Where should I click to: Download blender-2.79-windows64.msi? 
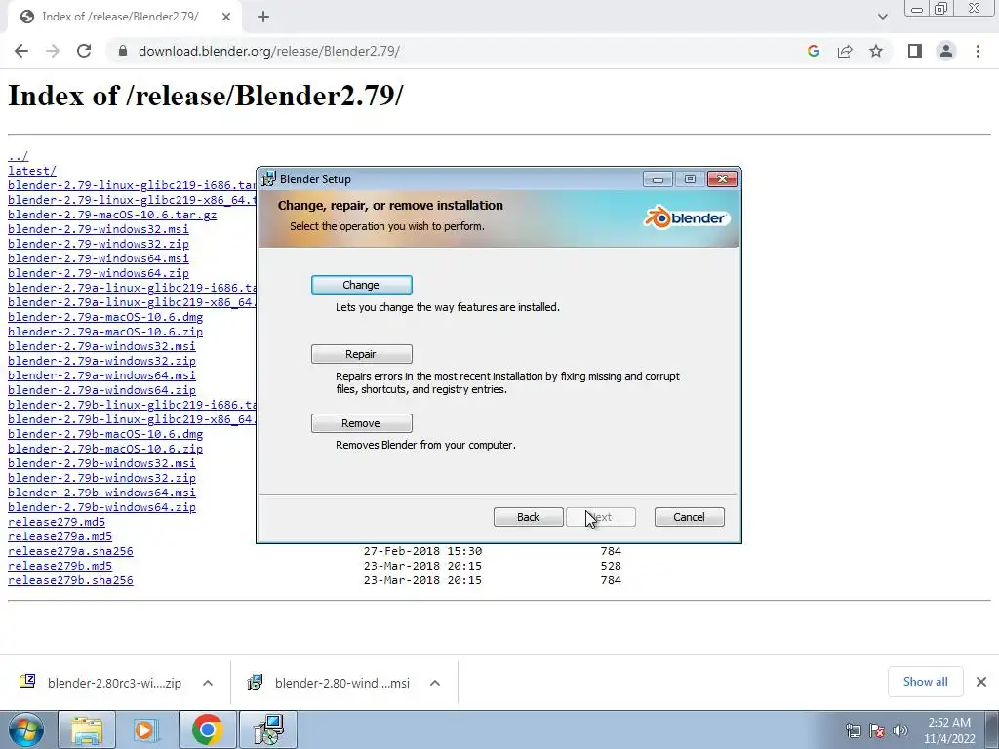[99, 258]
